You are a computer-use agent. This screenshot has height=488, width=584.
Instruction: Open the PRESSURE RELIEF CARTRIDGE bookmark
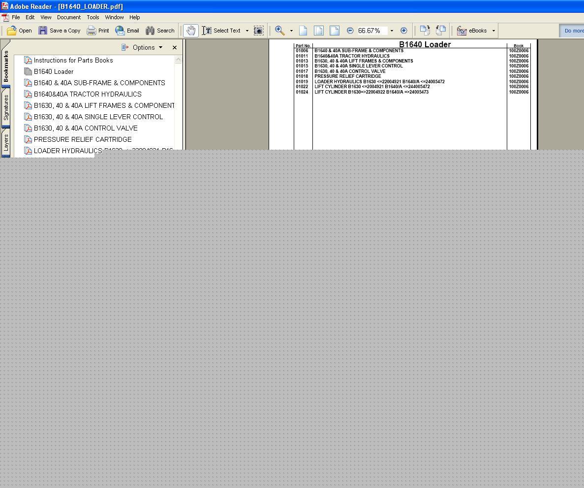(x=83, y=139)
